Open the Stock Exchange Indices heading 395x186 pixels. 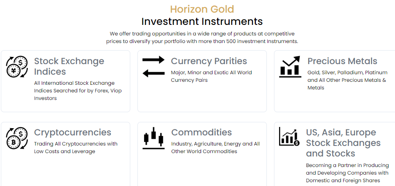(69, 66)
